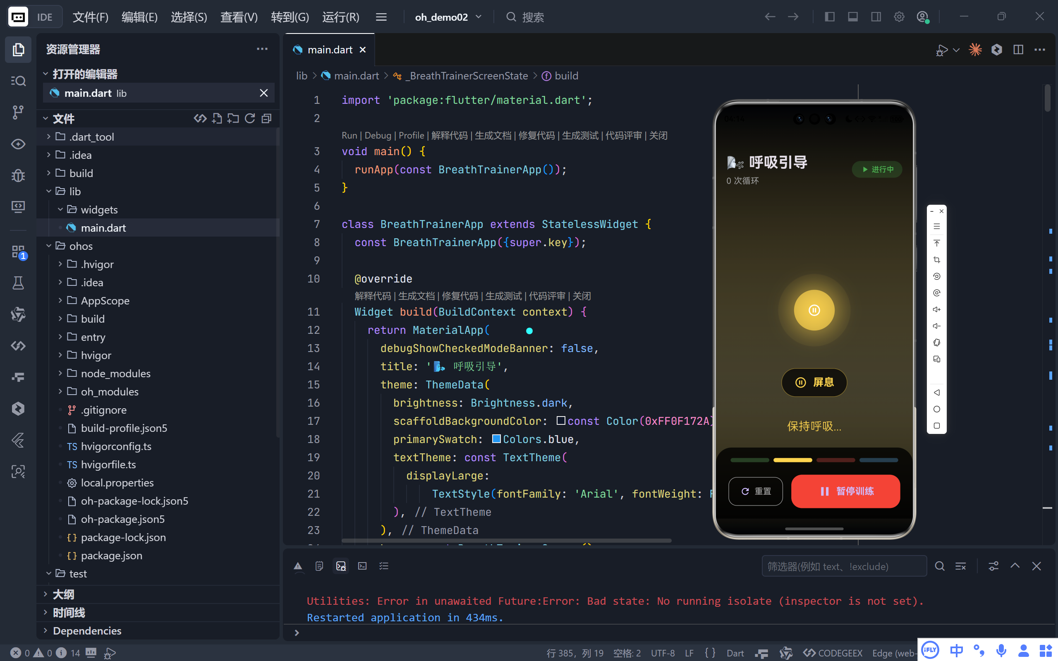Open the Run and Debug bug icon
The image size is (1058, 661).
point(18,175)
